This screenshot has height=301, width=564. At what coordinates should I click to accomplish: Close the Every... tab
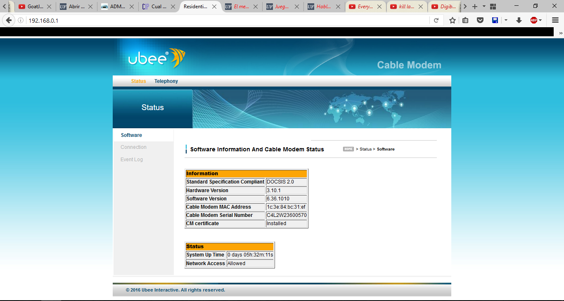(379, 7)
